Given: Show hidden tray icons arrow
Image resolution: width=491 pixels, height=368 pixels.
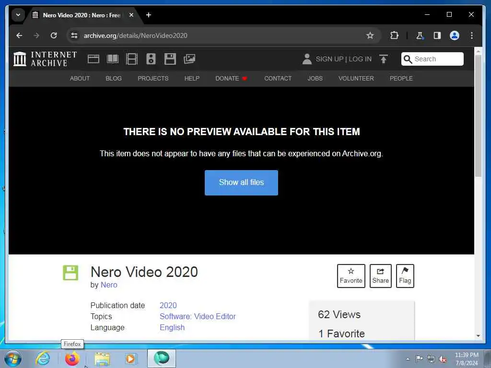Looking at the screenshot, I should [x=408, y=359].
